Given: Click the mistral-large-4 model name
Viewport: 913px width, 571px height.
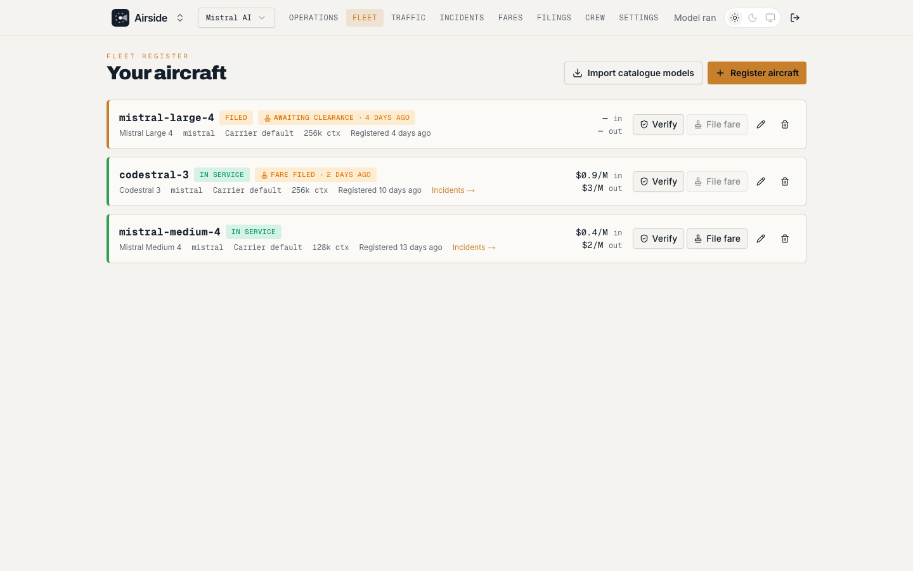Looking at the screenshot, I should click(x=167, y=117).
